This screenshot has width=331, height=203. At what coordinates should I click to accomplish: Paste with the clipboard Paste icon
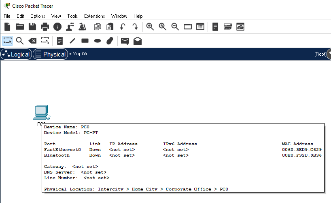tap(110, 27)
